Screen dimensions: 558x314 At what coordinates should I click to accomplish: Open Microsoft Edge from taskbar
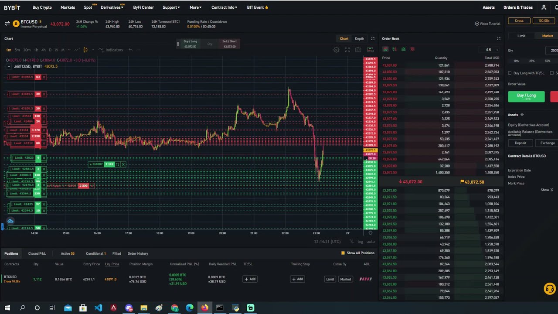[190, 308]
